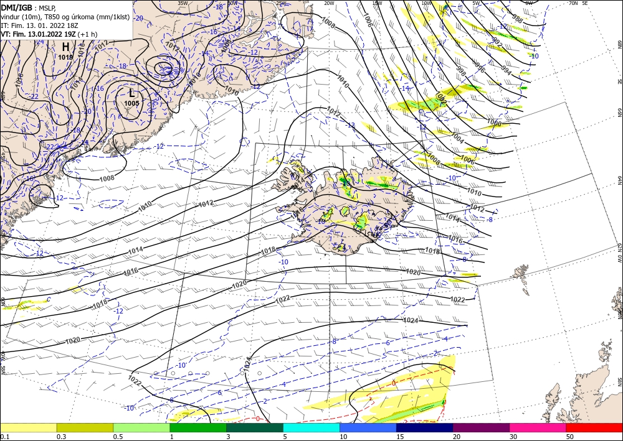623x441 pixels.
Task: Click the '0.5' legend value
Action: pos(117,437)
